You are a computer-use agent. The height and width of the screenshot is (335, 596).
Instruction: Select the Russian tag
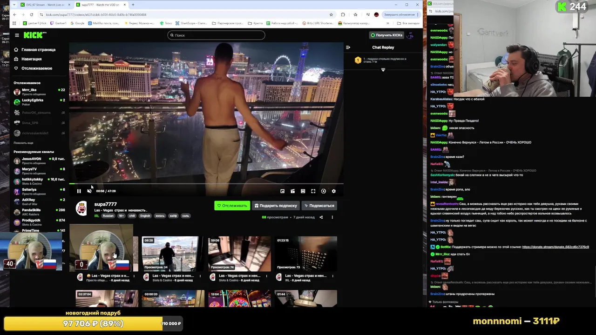(x=108, y=216)
